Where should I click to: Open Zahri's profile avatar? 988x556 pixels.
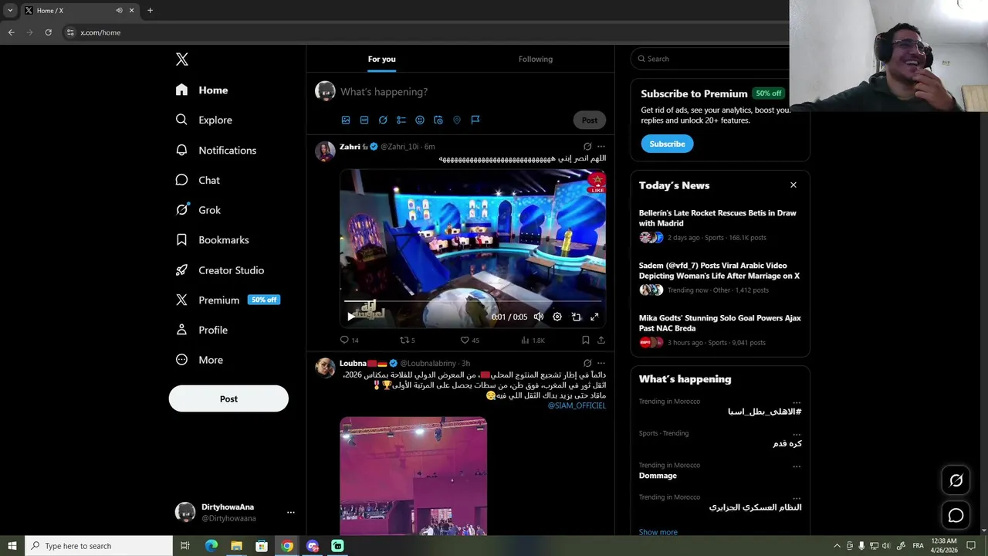[x=325, y=151]
